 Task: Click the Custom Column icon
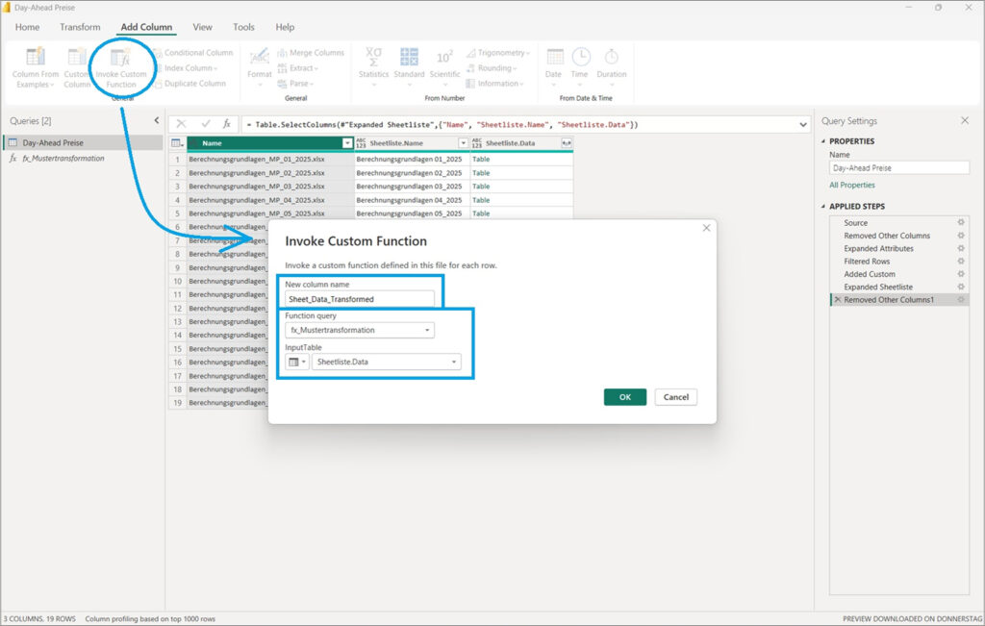tap(77, 56)
